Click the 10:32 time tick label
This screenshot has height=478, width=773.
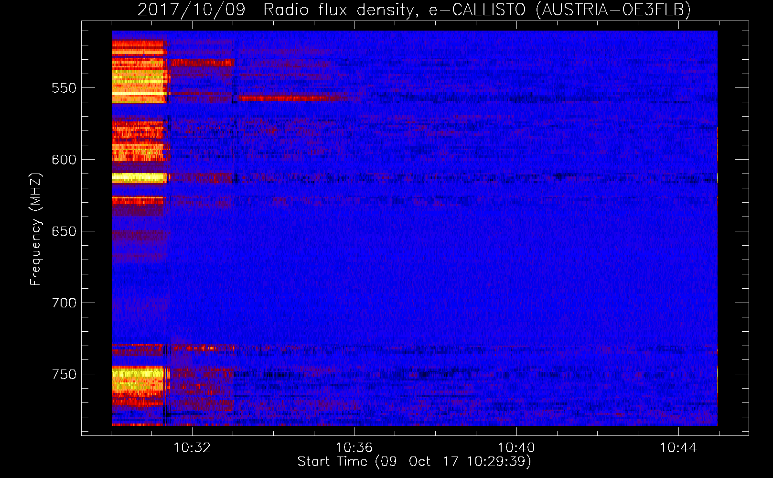(x=192, y=448)
